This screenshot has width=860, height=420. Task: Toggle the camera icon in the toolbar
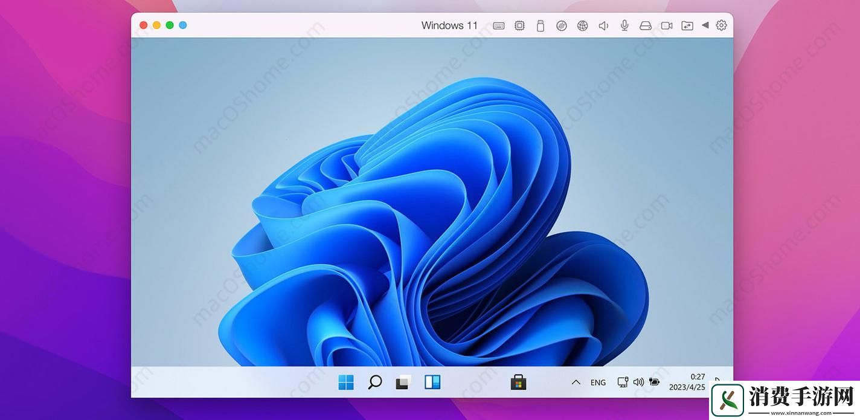667,25
